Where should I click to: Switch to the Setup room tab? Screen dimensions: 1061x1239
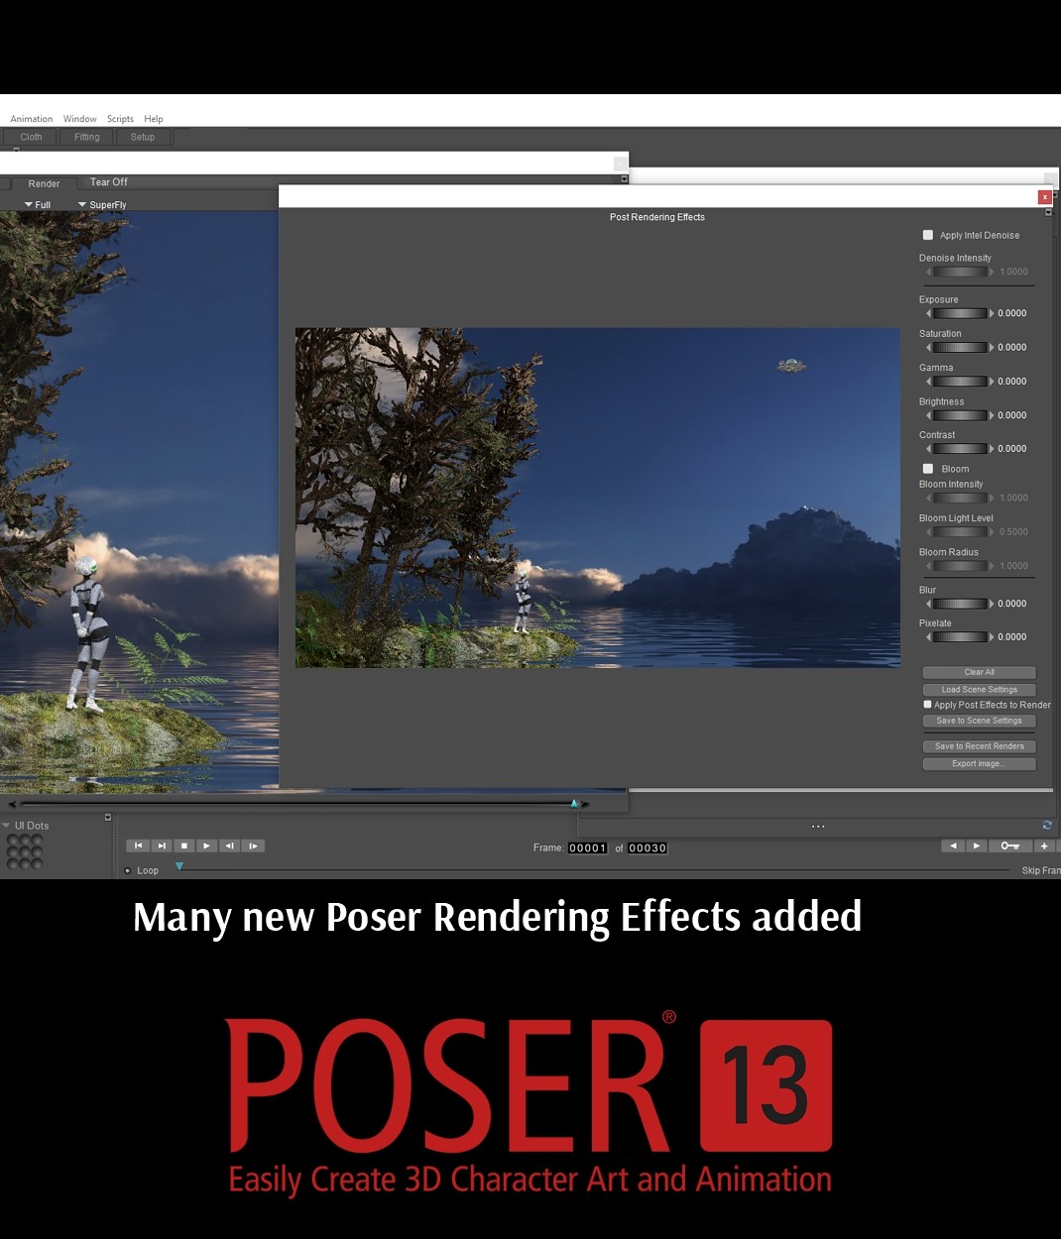(x=143, y=137)
